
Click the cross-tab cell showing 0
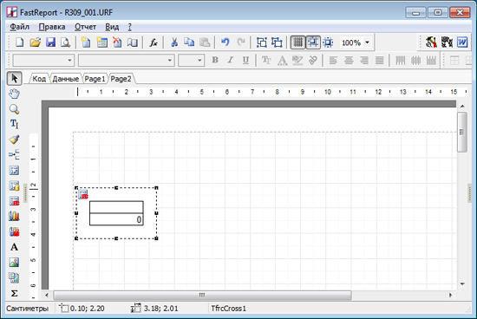click(x=116, y=219)
